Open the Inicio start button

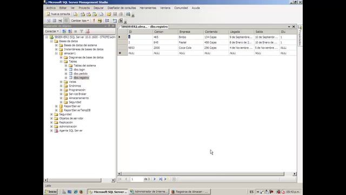(51, 192)
